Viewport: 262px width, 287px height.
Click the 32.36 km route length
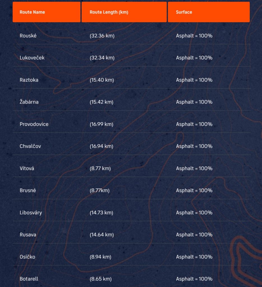pyautogui.click(x=102, y=36)
